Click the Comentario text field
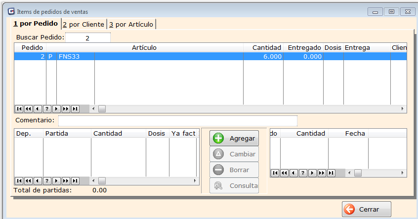The height and width of the screenshot is (219, 418). point(177,121)
